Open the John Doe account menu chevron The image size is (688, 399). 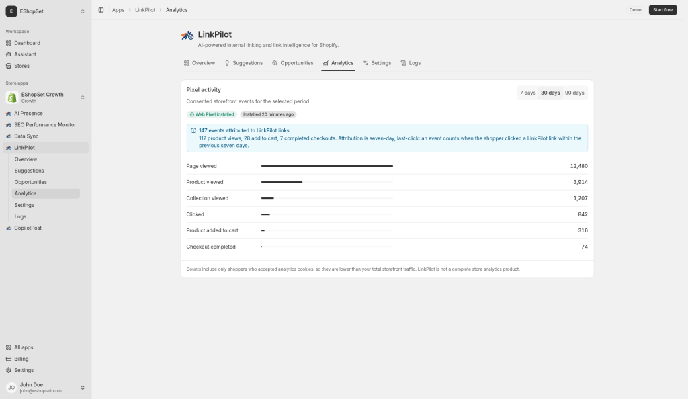(x=83, y=388)
